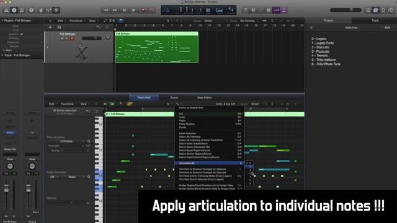Toggle the Note Pads button
Image resolution: width=397 pixels, height=223 pixels.
click(376, 10)
